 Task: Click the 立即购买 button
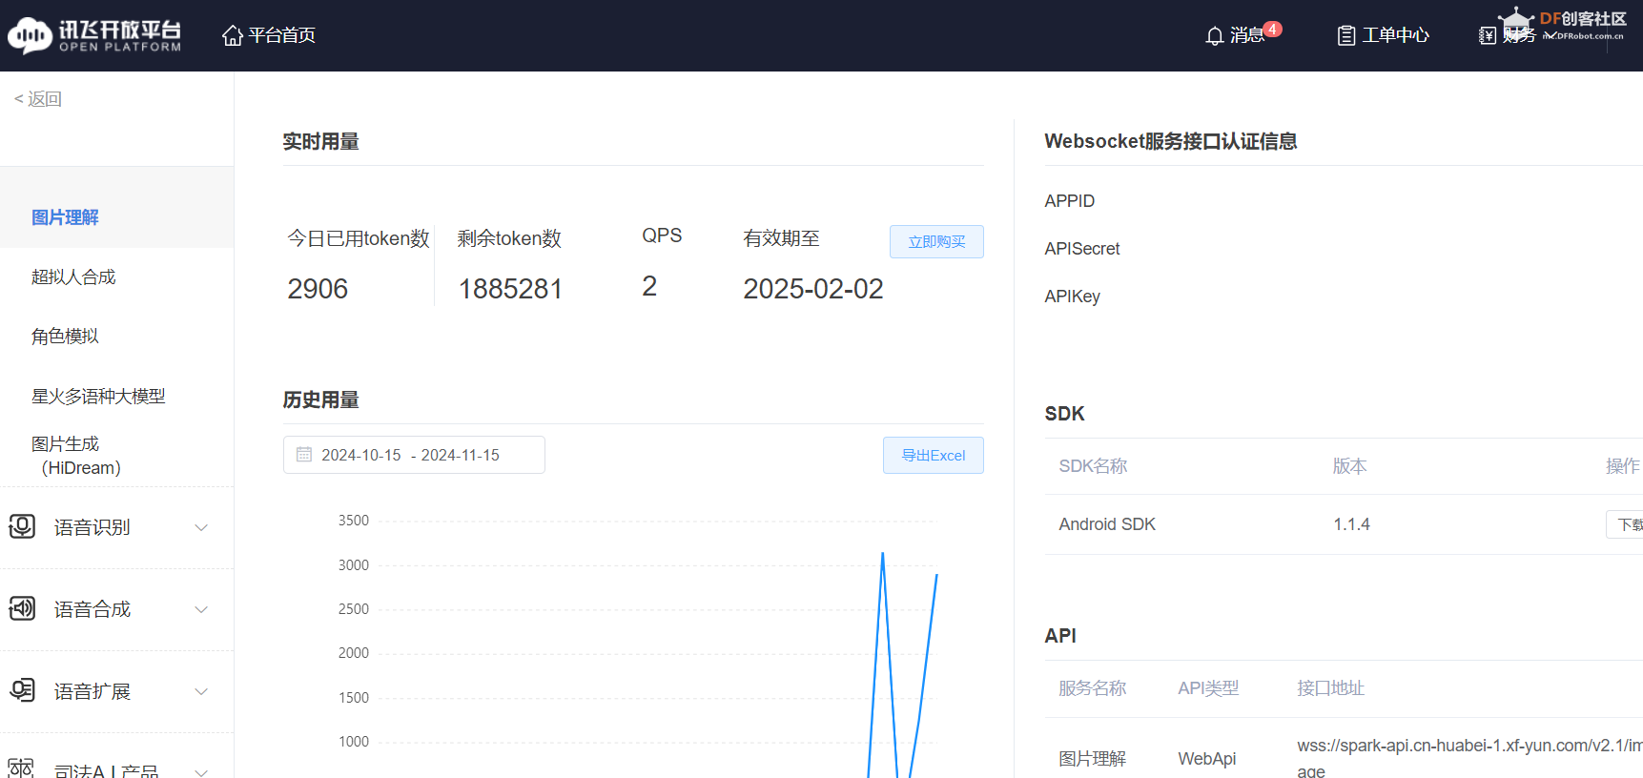(x=936, y=241)
